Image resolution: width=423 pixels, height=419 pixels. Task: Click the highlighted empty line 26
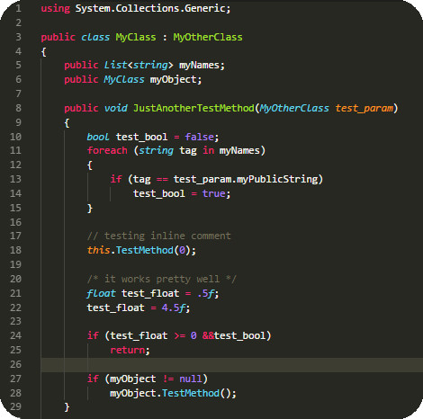[231, 365]
